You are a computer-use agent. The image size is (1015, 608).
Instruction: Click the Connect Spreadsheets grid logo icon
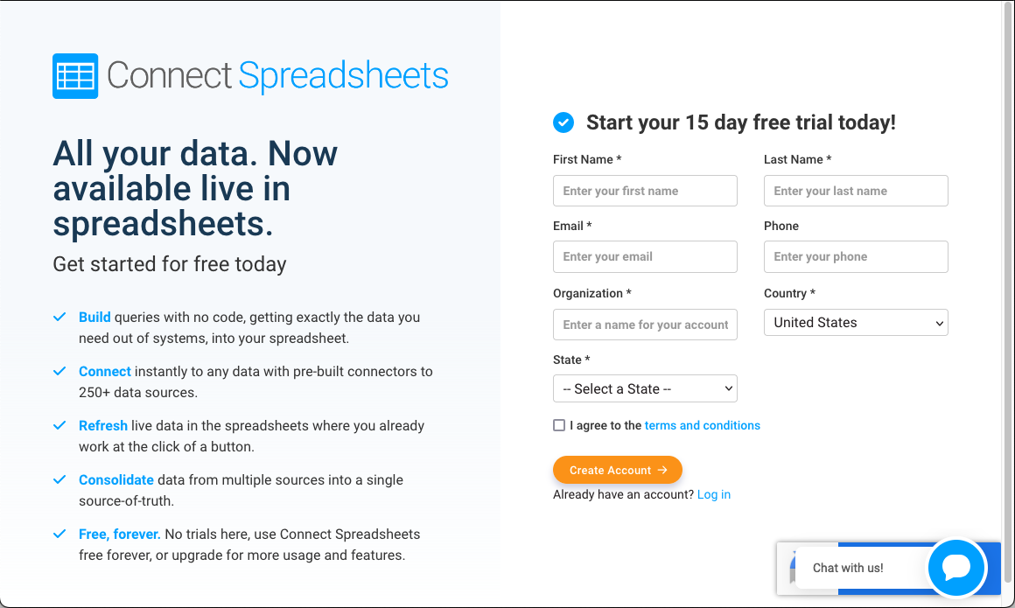click(74, 76)
